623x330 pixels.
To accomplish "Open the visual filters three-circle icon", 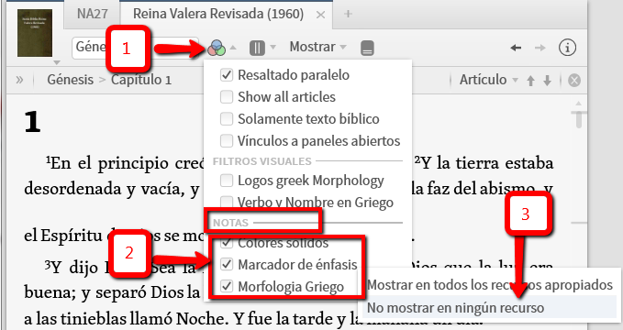I will (217, 48).
